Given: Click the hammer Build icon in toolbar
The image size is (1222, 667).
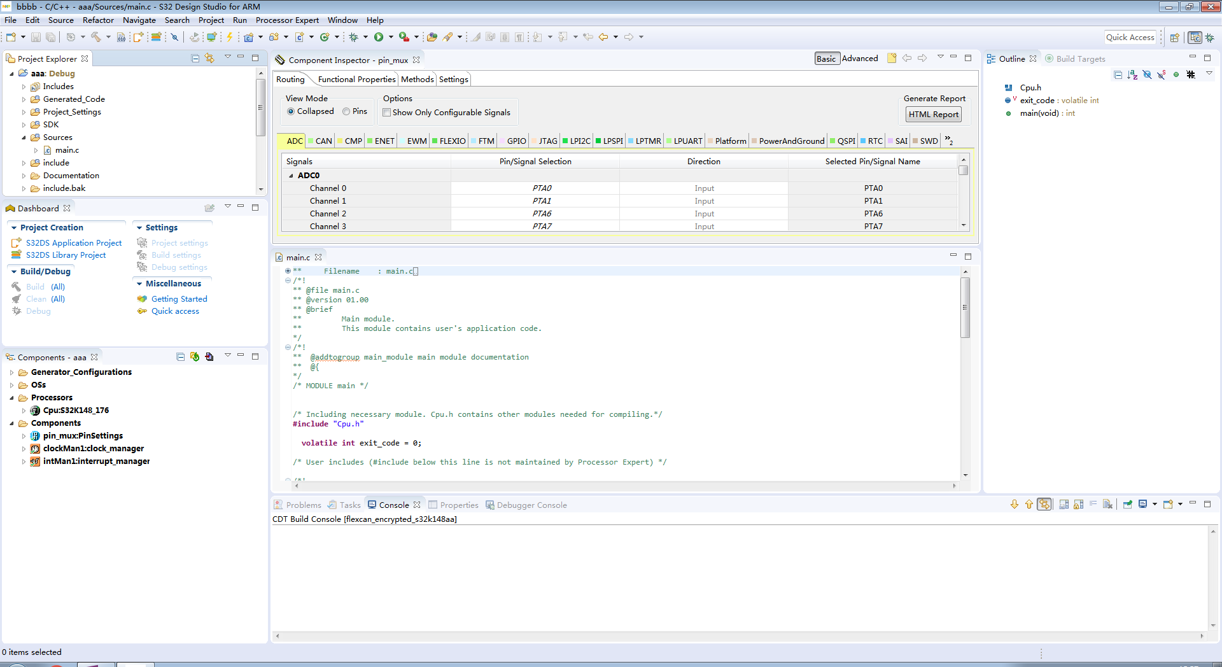Looking at the screenshot, I should [x=96, y=37].
